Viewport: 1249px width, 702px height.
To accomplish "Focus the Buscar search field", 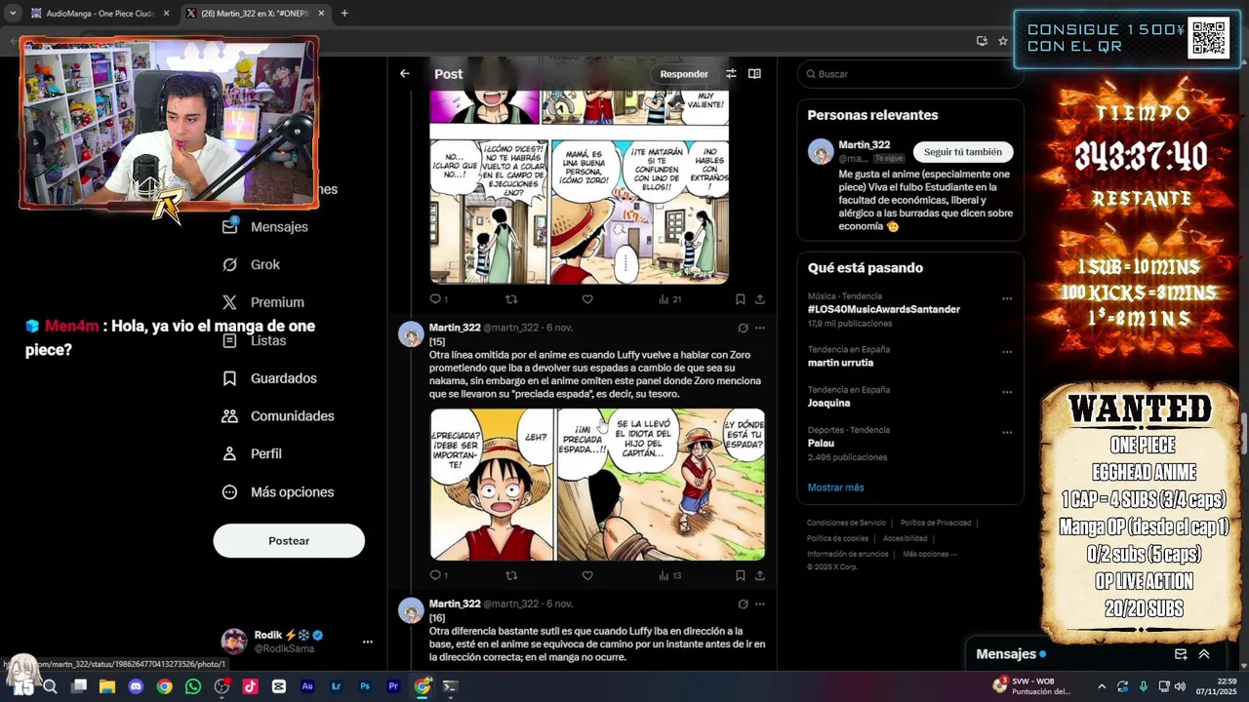I will 910,74.
